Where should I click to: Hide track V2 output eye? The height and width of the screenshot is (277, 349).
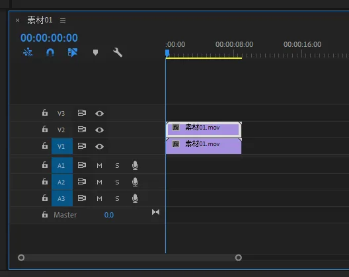[x=100, y=130]
